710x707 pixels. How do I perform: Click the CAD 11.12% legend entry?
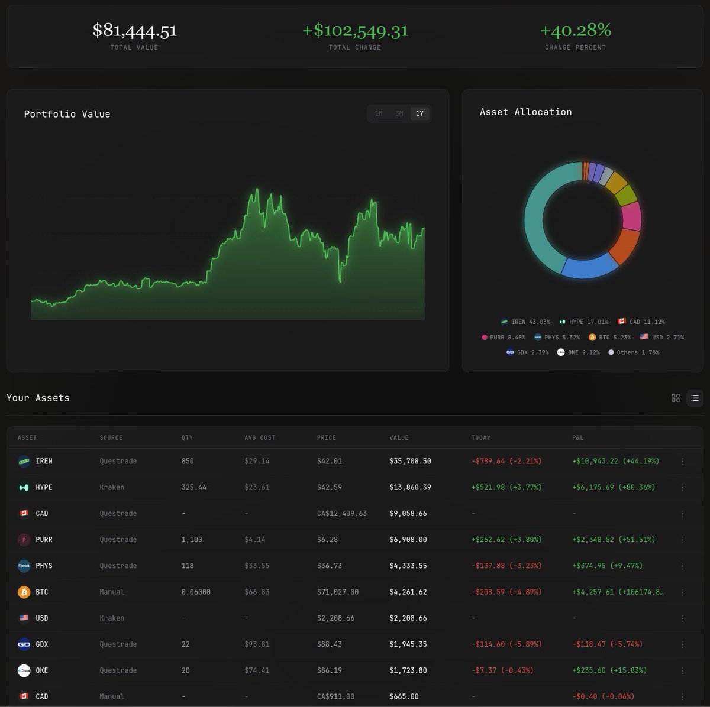click(641, 322)
